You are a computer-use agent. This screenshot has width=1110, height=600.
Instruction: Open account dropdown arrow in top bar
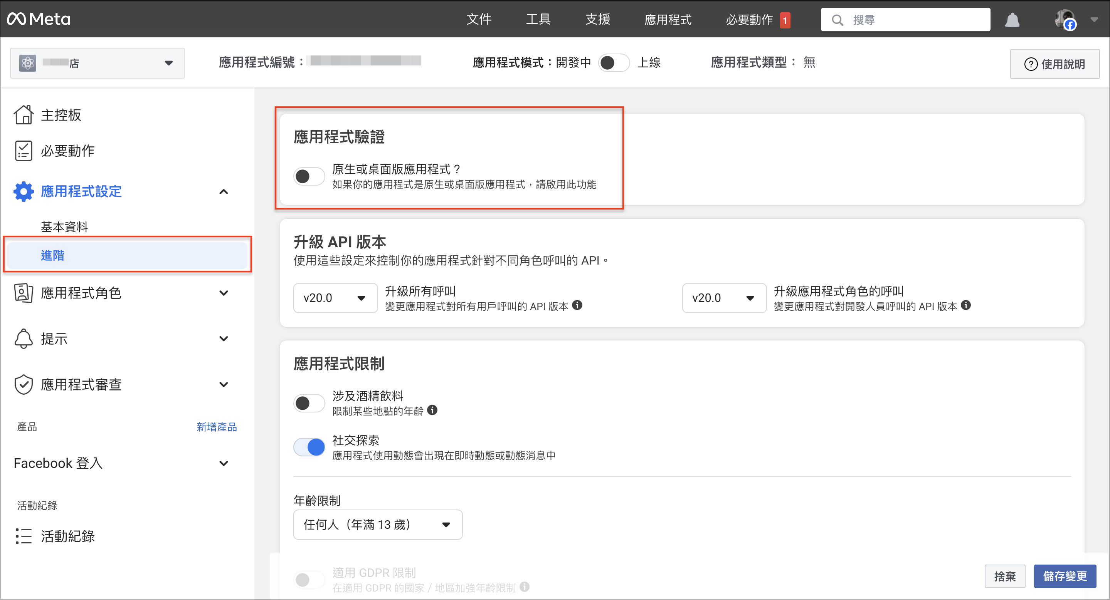[1094, 20]
